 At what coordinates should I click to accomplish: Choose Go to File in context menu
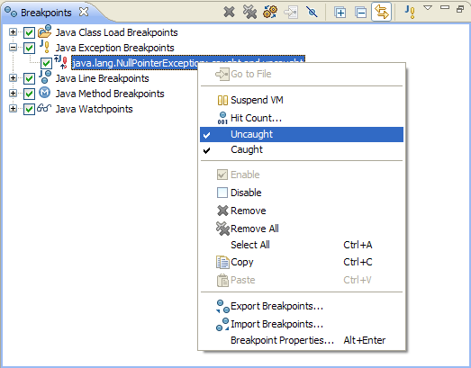302,74
